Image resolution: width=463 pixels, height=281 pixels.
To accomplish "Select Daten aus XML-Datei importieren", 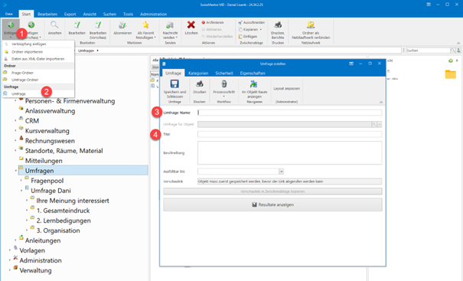I will (38, 59).
